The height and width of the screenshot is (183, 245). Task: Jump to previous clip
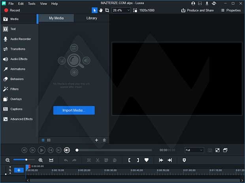[x=51, y=150]
